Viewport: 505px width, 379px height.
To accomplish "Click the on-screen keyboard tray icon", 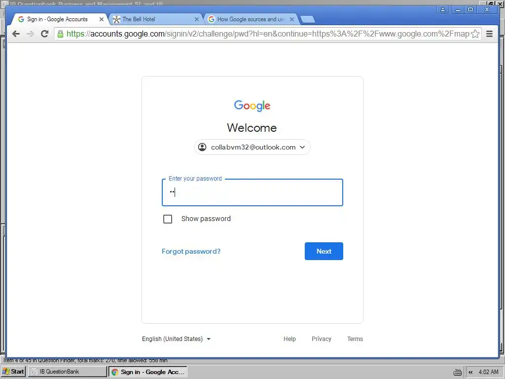I will point(458,372).
